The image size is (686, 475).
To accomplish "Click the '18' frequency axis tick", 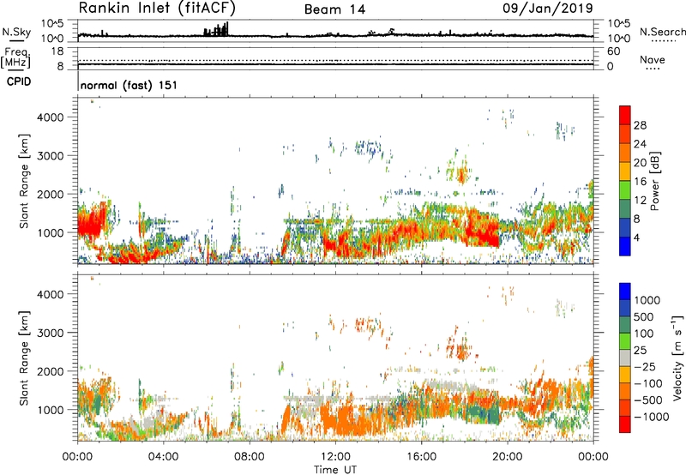I will [x=57, y=51].
